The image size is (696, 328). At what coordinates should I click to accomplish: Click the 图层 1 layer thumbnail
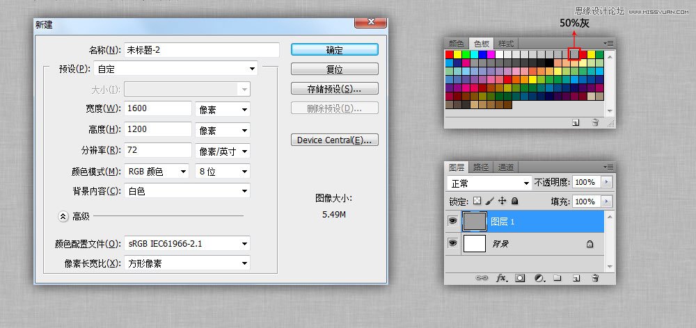tap(475, 221)
